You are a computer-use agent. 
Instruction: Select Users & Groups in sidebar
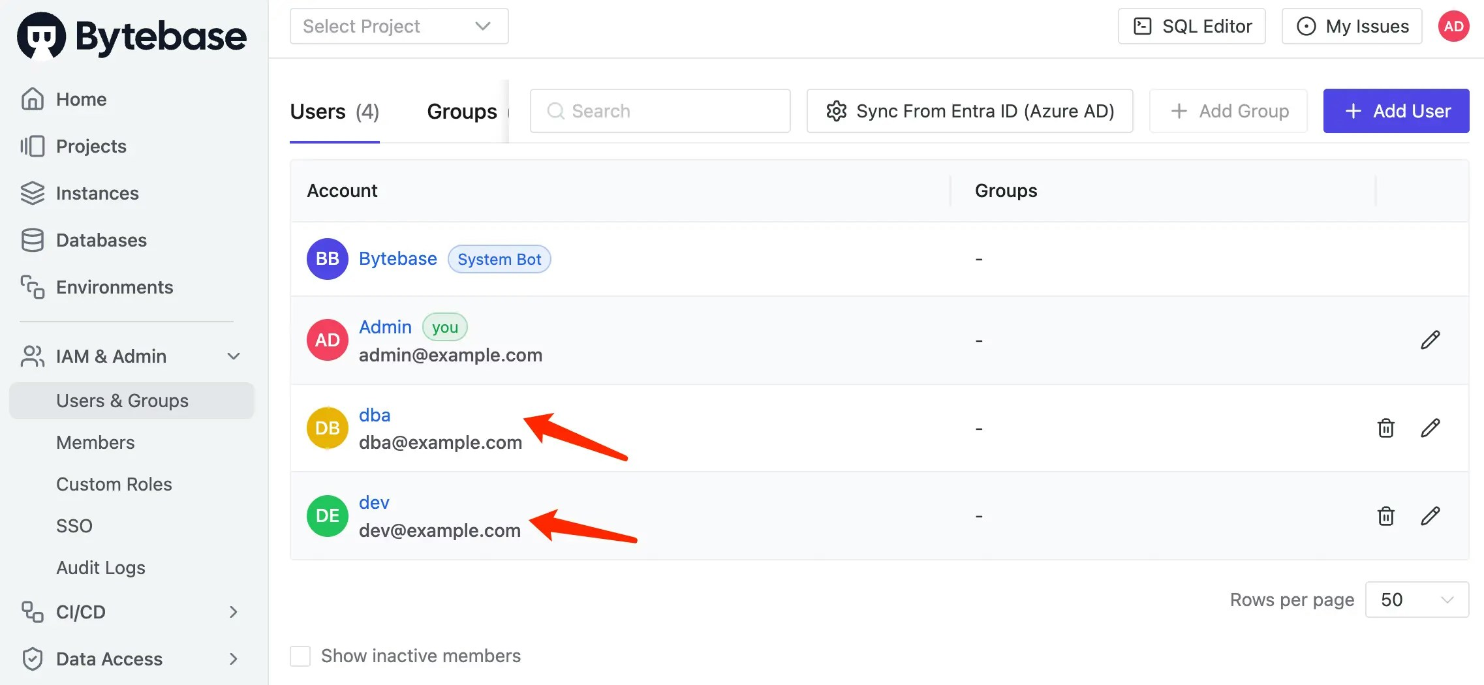point(132,401)
